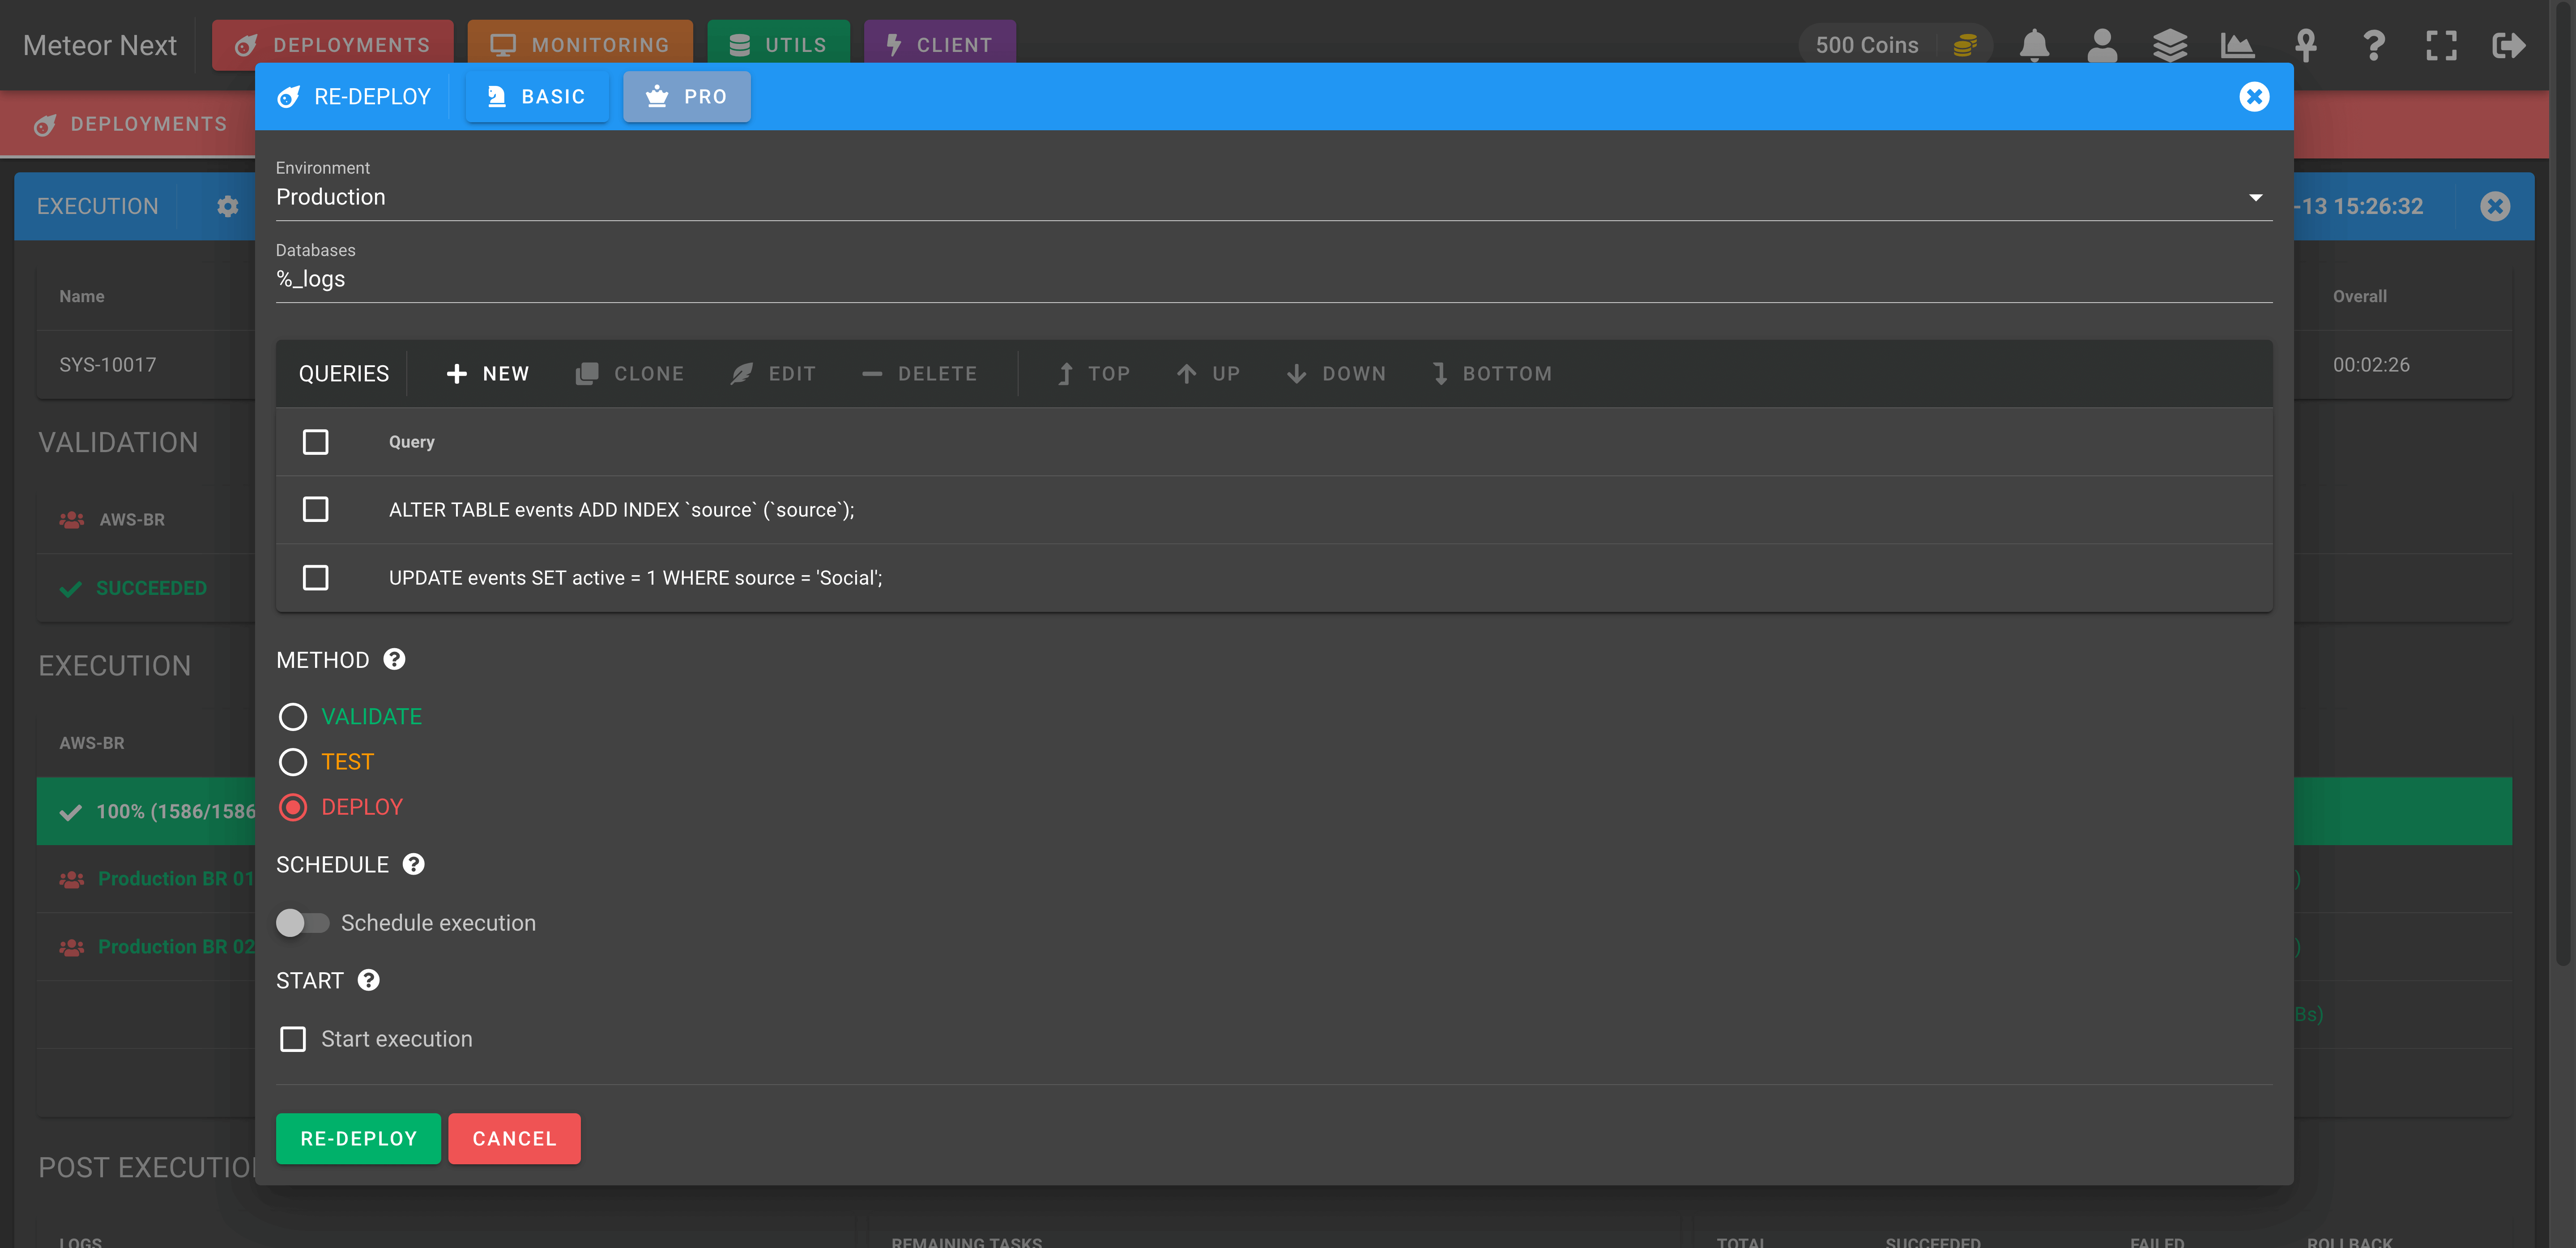Close the Execution panel in background

[2494, 206]
